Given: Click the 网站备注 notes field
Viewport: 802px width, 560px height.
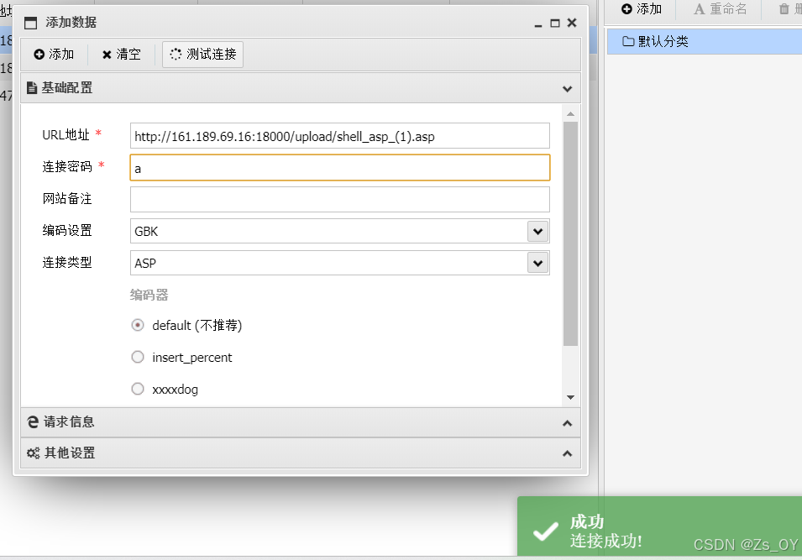Looking at the screenshot, I should pos(339,200).
